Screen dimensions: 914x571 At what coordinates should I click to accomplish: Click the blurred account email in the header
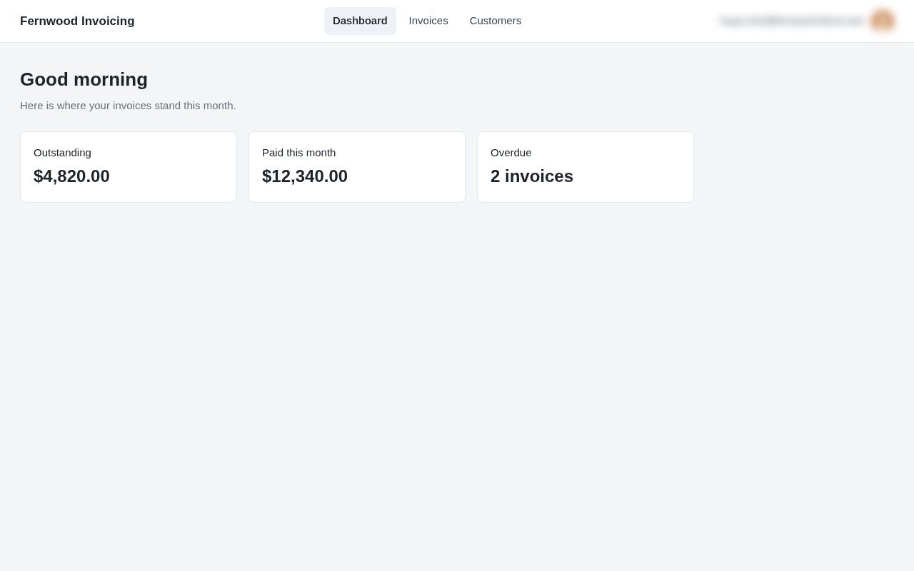pos(792,21)
